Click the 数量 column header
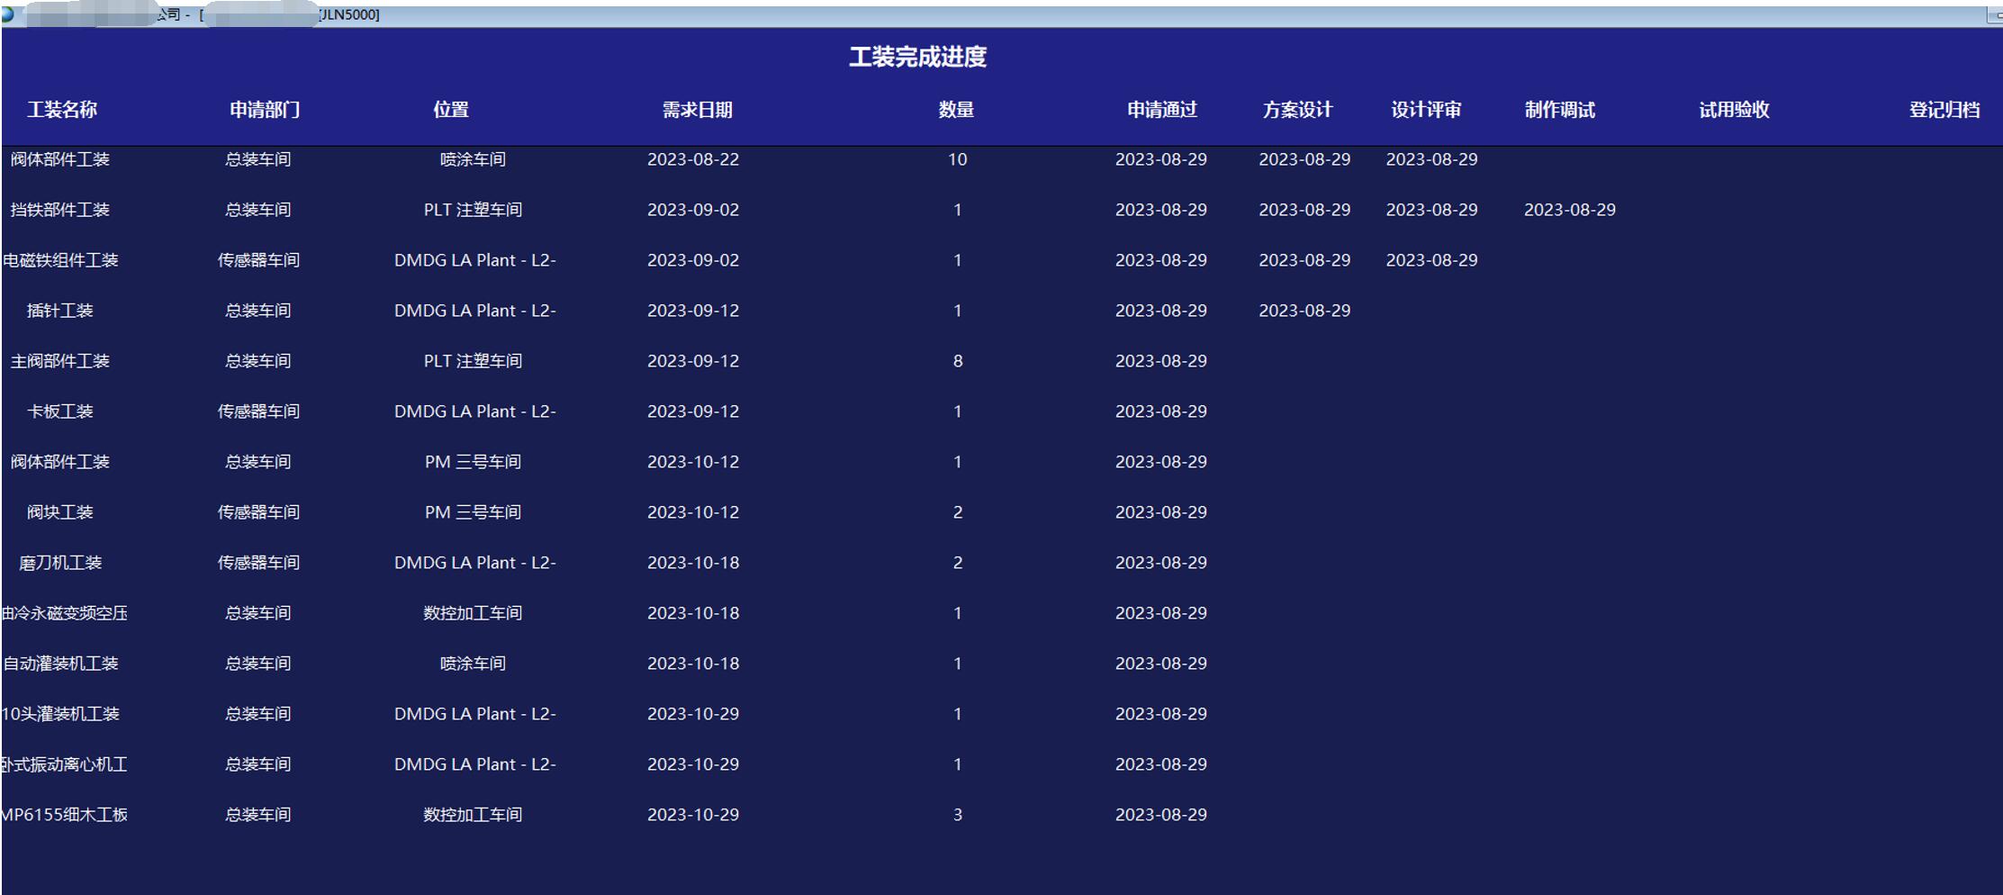Viewport: 2003px width, 895px height. point(956,110)
